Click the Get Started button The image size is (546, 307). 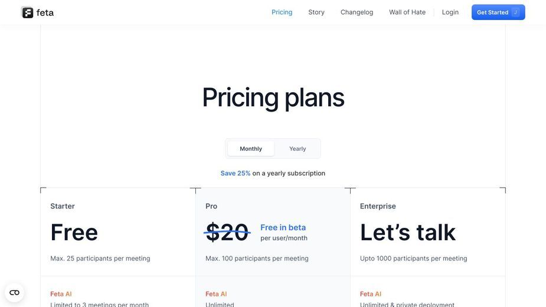click(x=498, y=12)
